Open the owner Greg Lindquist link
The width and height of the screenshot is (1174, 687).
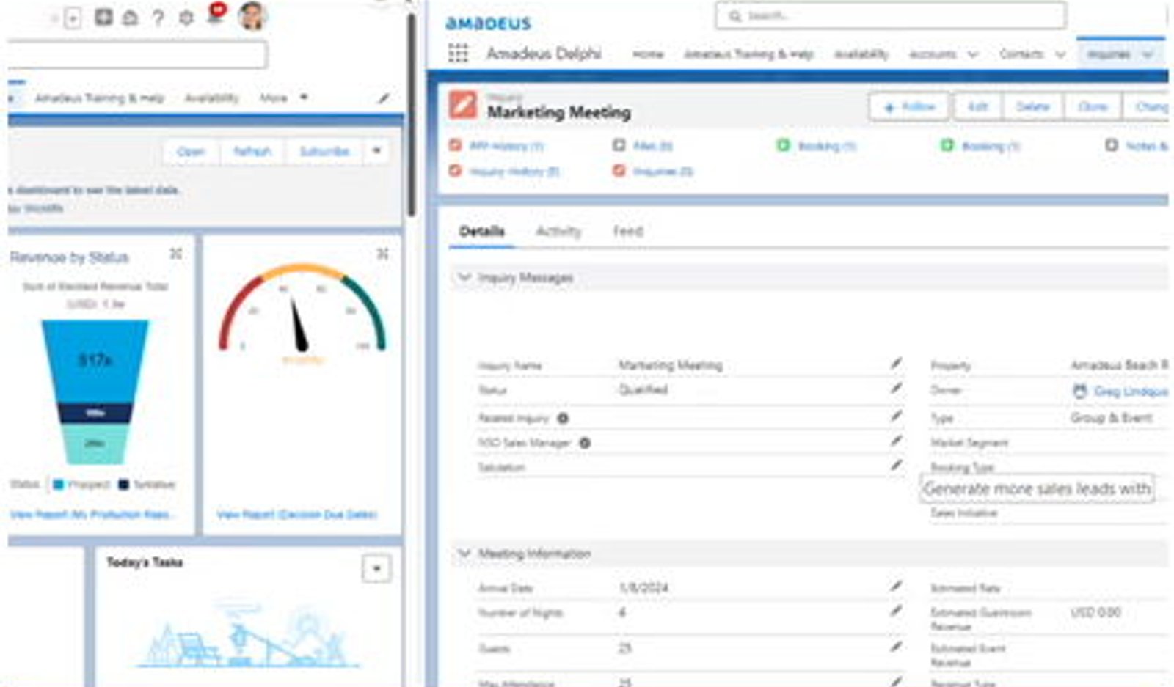coord(1130,392)
